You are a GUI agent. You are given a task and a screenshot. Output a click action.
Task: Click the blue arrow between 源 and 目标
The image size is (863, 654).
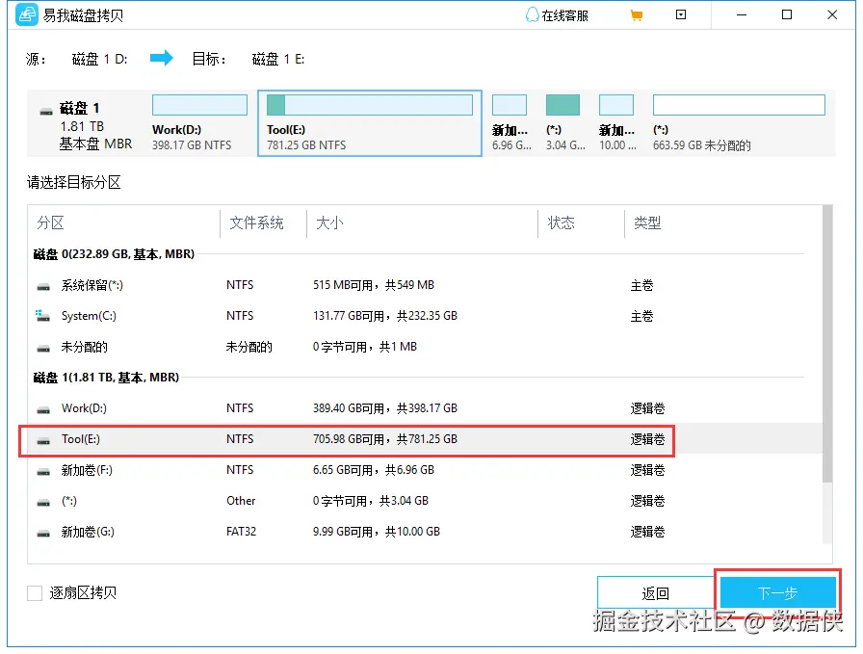tap(161, 58)
